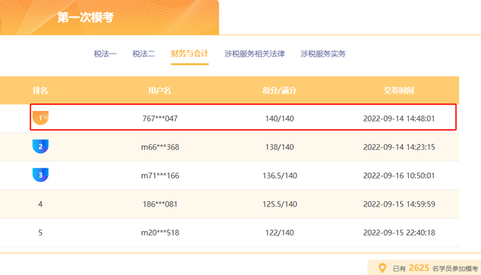
Task: Click the location pin icon near 2625
Action: pos(382,268)
